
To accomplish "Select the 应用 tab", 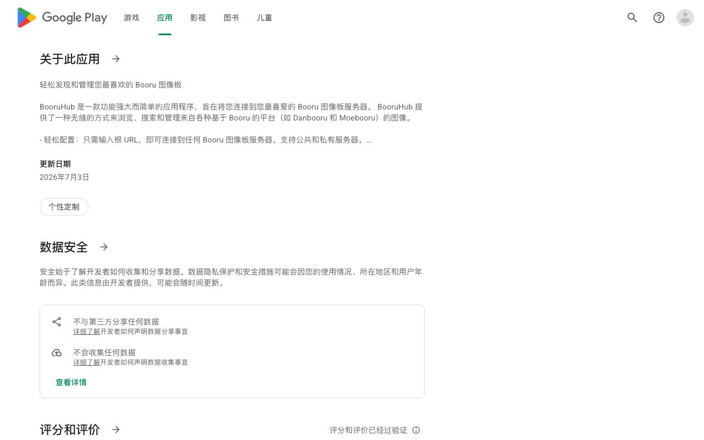I will [164, 18].
